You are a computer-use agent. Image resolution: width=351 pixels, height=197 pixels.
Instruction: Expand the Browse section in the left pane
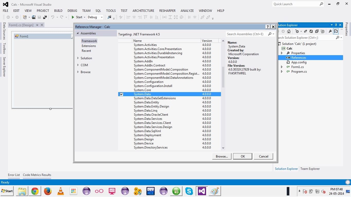(78, 72)
